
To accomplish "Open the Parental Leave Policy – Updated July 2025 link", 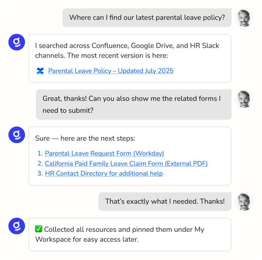I will click(111, 71).
